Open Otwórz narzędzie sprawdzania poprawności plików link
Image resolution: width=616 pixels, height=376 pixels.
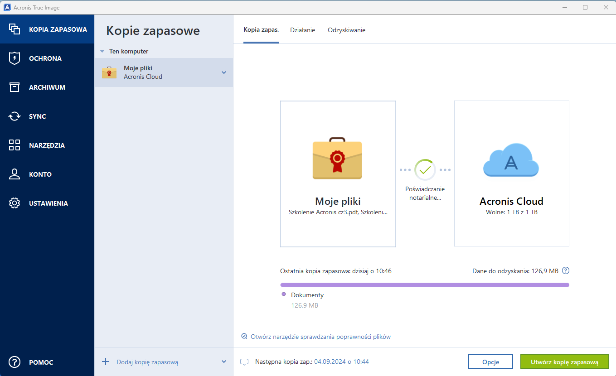[320, 337]
